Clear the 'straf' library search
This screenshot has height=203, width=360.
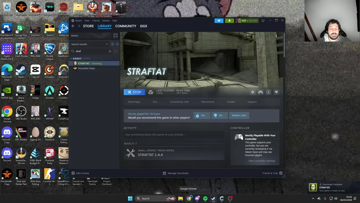110,51
